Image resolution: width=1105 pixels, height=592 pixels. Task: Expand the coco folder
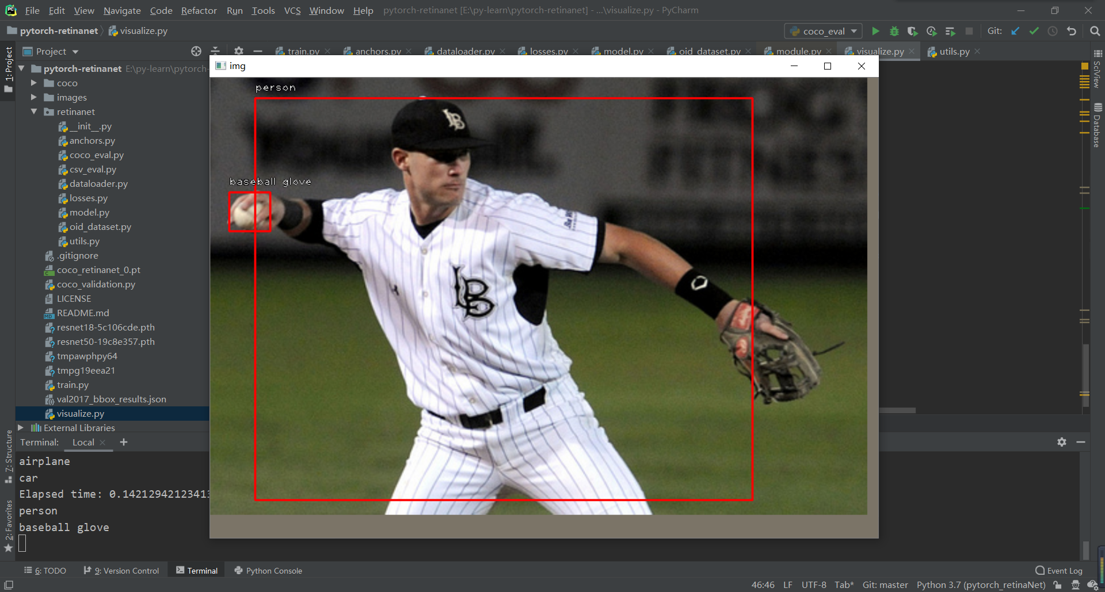coord(34,83)
